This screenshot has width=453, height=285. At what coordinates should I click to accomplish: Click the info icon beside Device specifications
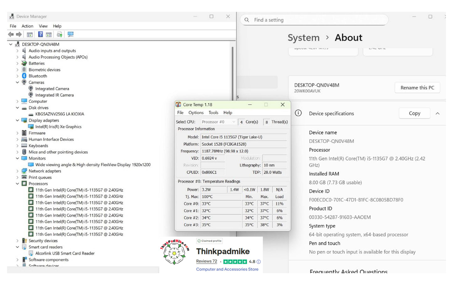(298, 113)
